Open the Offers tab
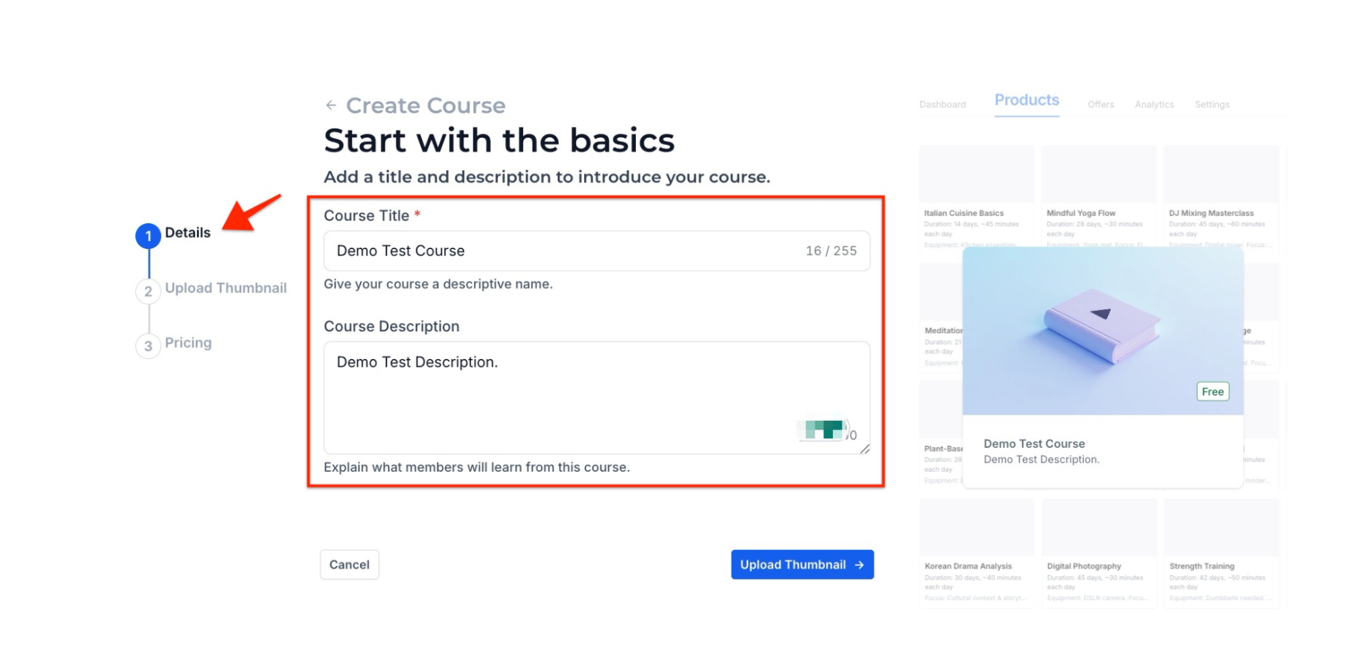 point(1101,105)
